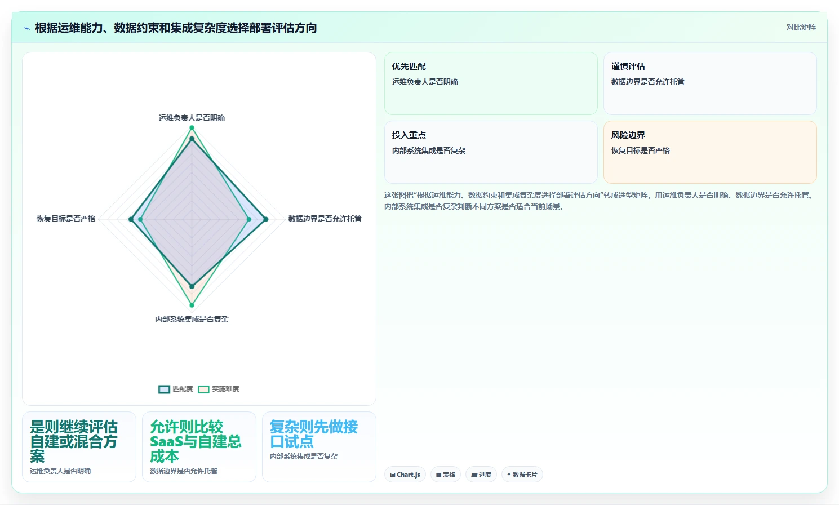
Task: Click the small icon before the header title
Action: (26, 28)
